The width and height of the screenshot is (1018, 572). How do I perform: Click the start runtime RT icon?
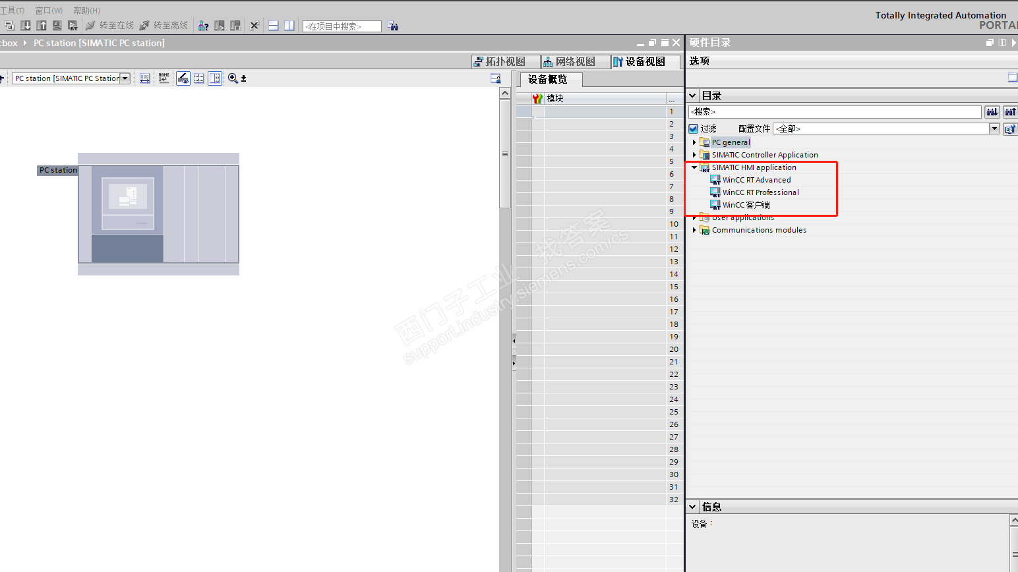pyautogui.click(x=73, y=26)
